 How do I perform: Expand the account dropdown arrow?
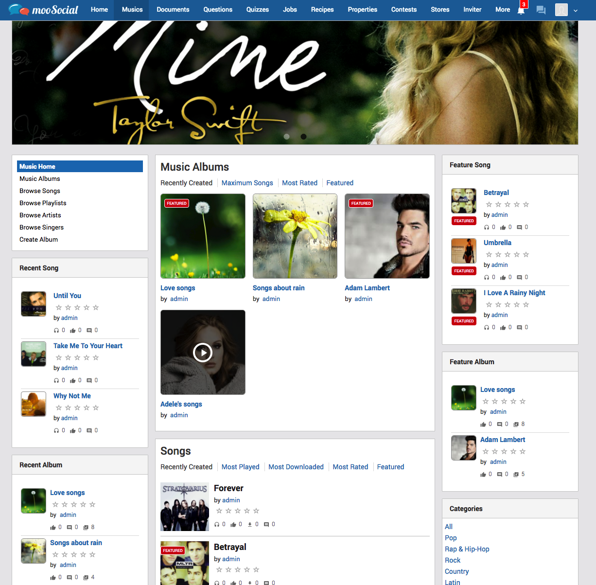point(576,10)
